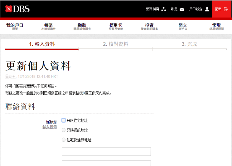Select the 只限通訊地址 radio option
The width and height of the screenshot is (232, 166).
point(64,130)
